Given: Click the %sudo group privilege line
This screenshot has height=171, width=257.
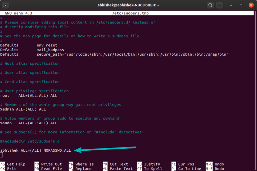Looking at the screenshot, I should click(29, 123).
